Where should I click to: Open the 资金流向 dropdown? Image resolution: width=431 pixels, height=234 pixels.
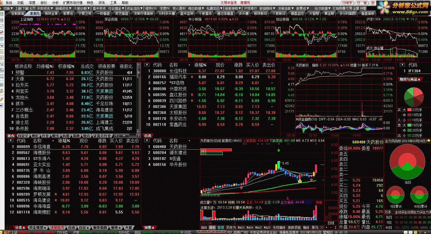[135, 9]
